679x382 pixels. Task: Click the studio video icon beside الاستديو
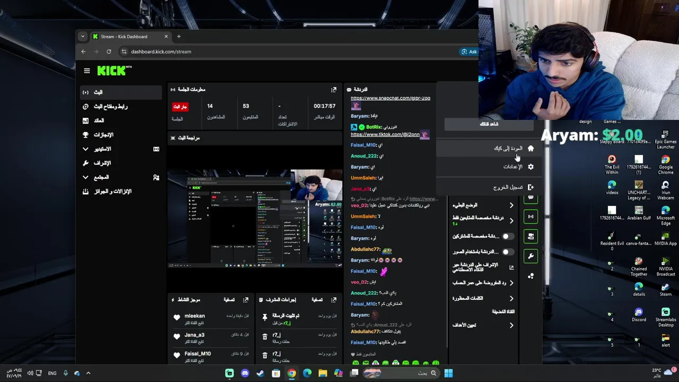point(156,149)
